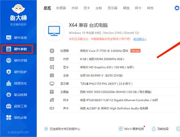The width and height of the screenshot is (180, 137).
Task: Click the desktop computer monitor icon
Action: click(54, 31)
